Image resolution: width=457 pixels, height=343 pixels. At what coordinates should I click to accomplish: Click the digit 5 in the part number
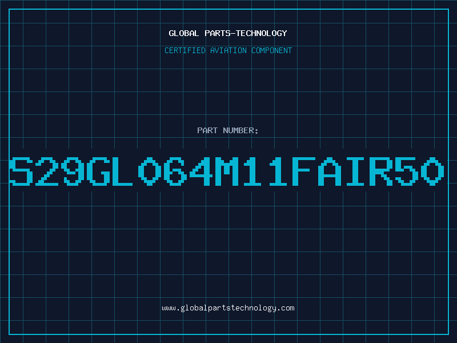(x=407, y=171)
